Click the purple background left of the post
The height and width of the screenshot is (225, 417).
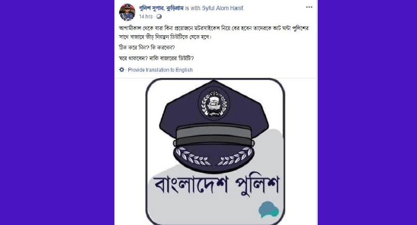pyautogui.click(x=57, y=112)
